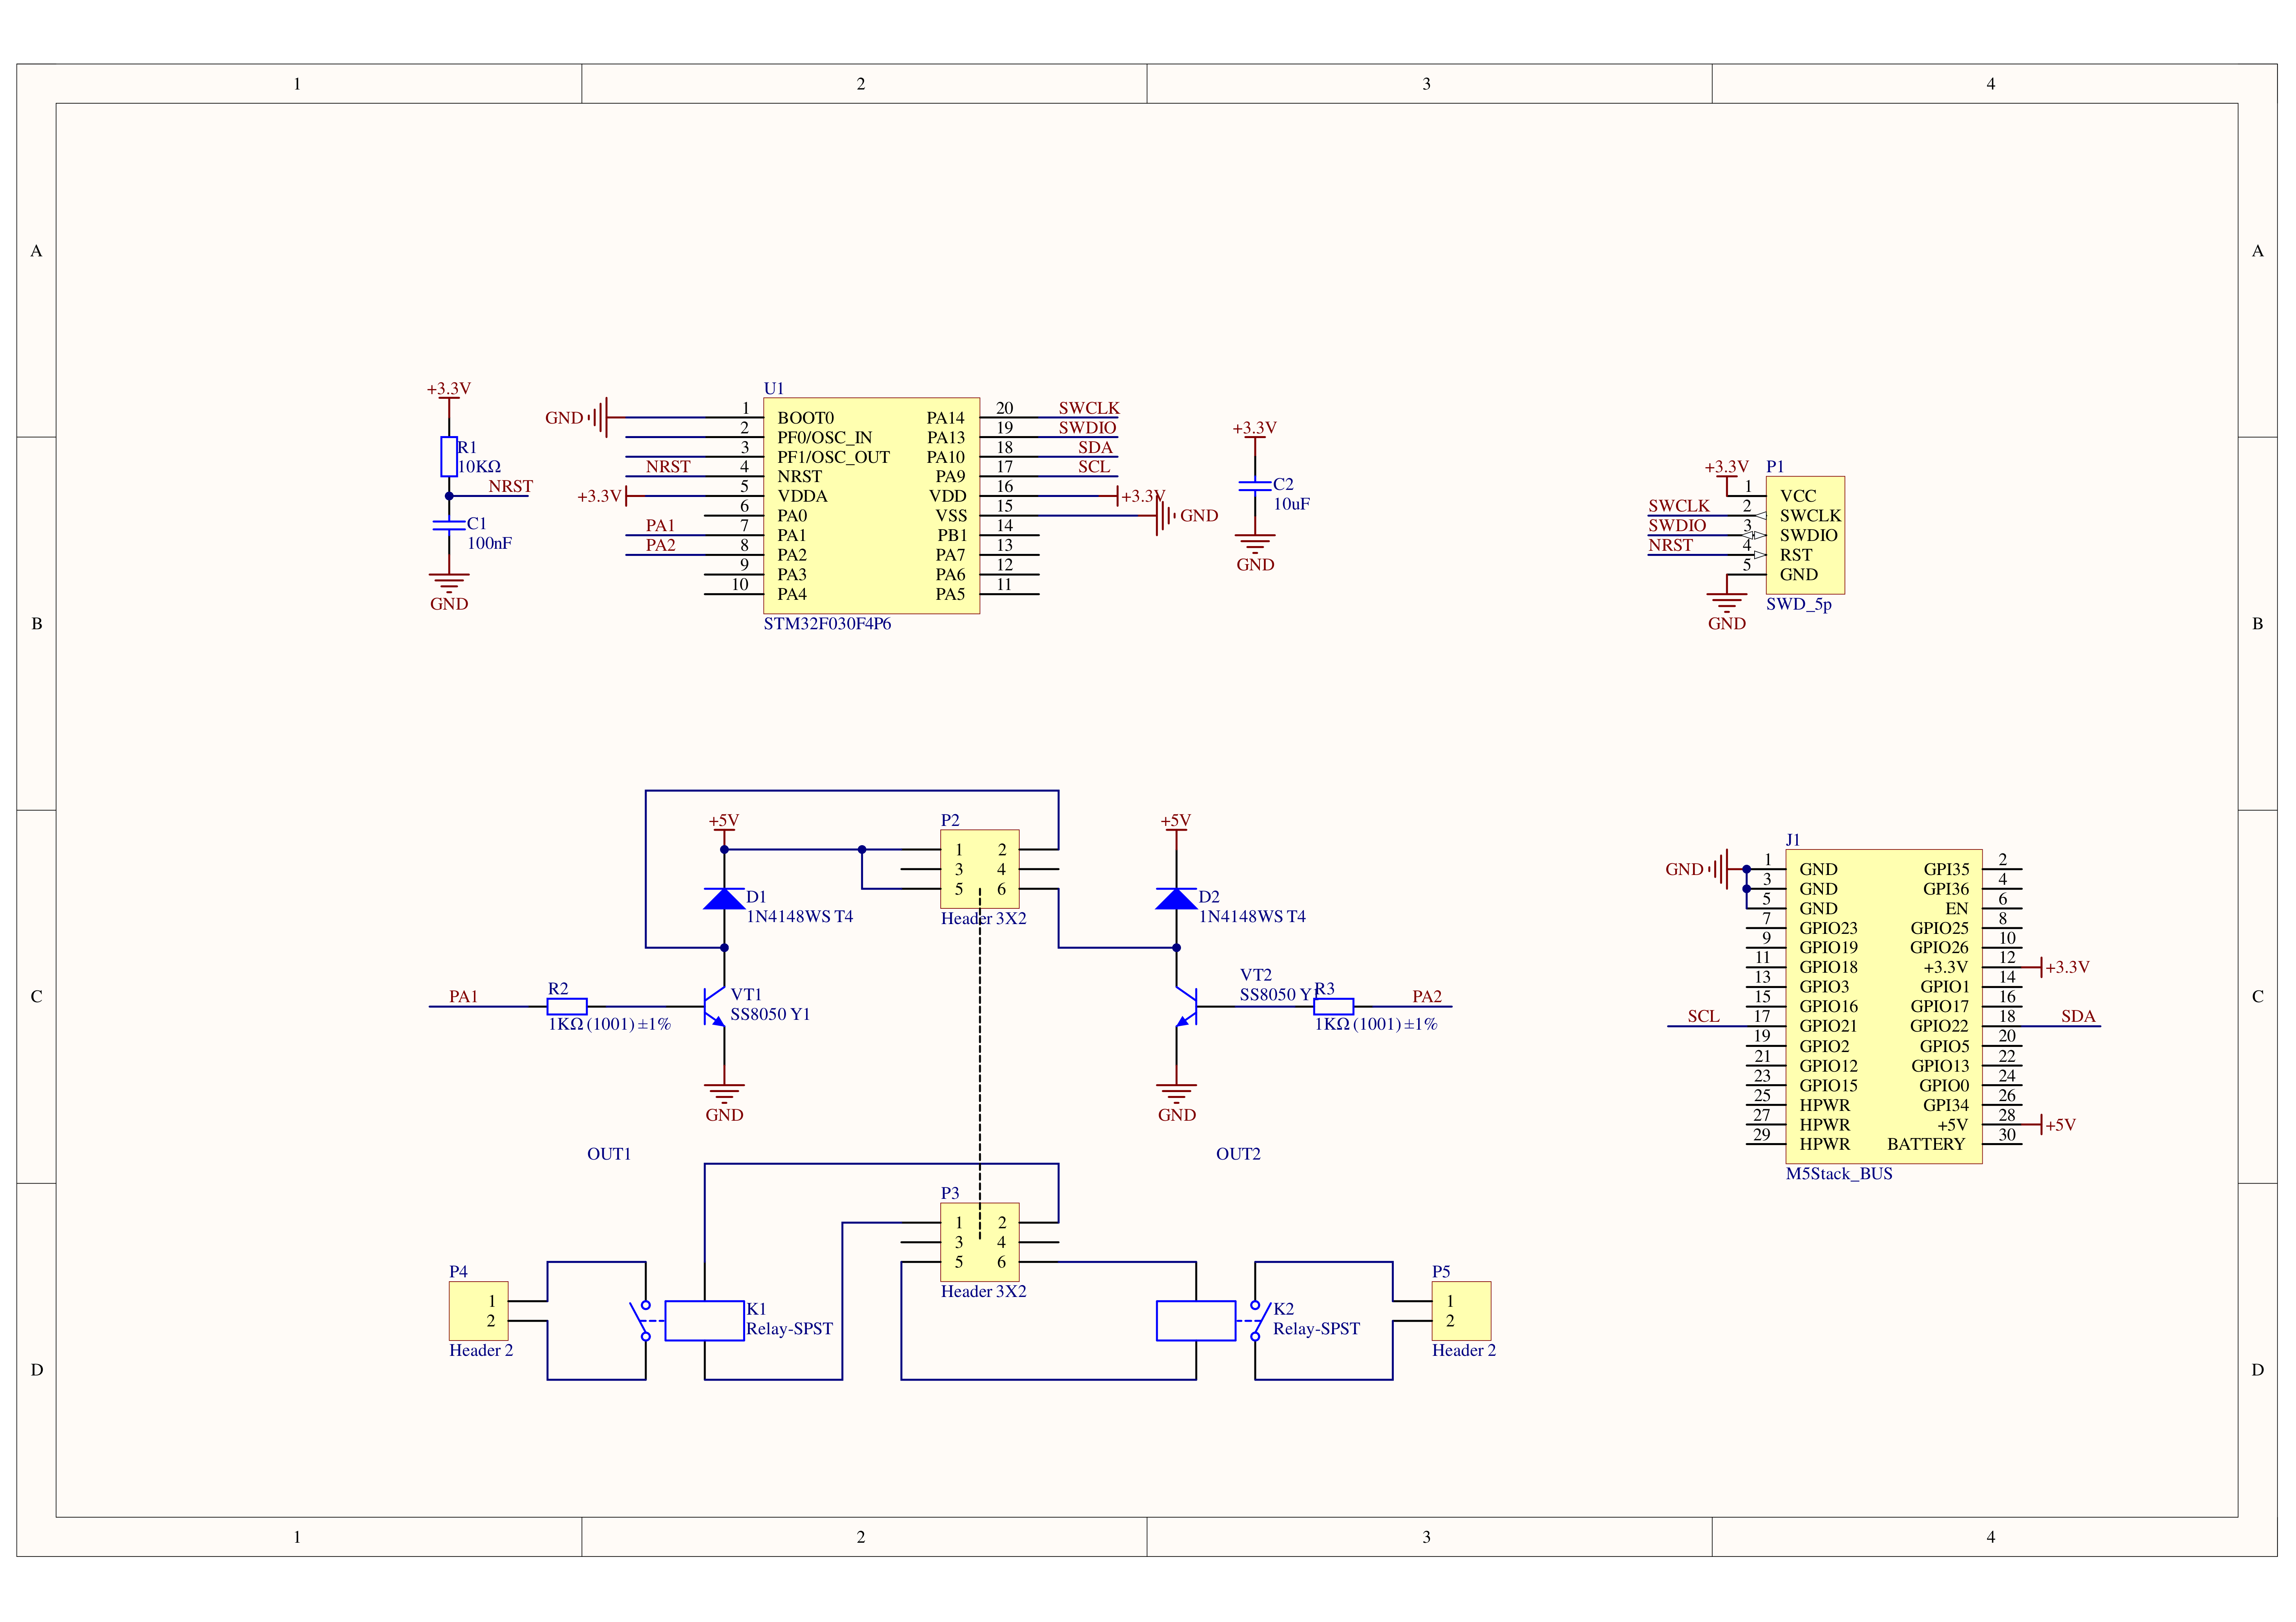The image size is (2296, 1622).
Task: Click the R2 resistor symbol
Action: (567, 1007)
